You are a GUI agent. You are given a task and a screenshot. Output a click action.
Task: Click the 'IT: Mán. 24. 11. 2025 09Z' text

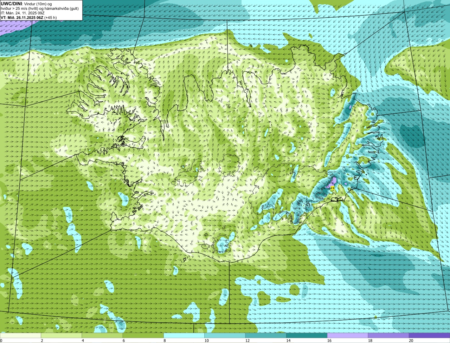[x=22, y=13]
